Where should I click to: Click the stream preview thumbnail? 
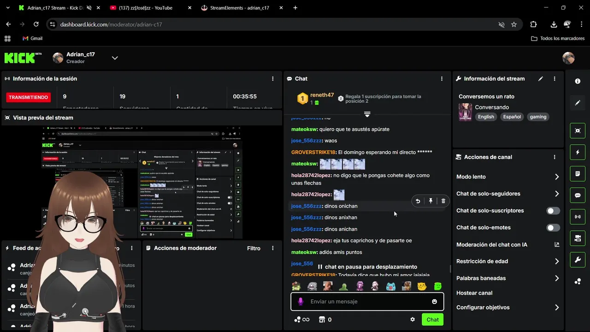(142, 183)
